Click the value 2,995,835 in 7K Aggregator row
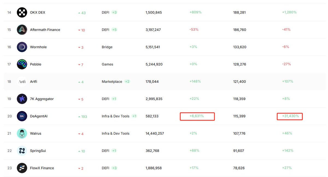Viewport: 328px width, 177px height. [x=154, y=99]
